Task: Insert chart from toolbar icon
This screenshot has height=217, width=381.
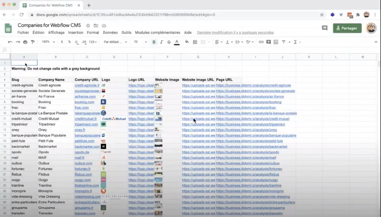Action: click(x=276, y=42)
